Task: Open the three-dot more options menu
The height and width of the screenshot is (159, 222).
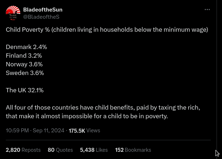Action: point(207,10)
